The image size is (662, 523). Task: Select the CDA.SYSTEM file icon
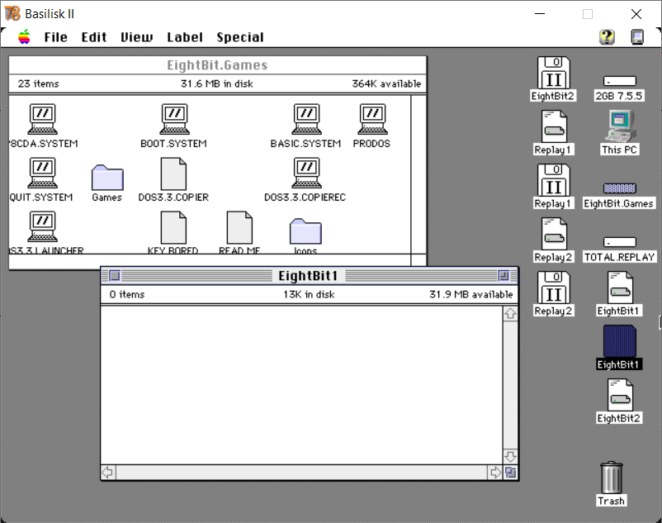43,120
